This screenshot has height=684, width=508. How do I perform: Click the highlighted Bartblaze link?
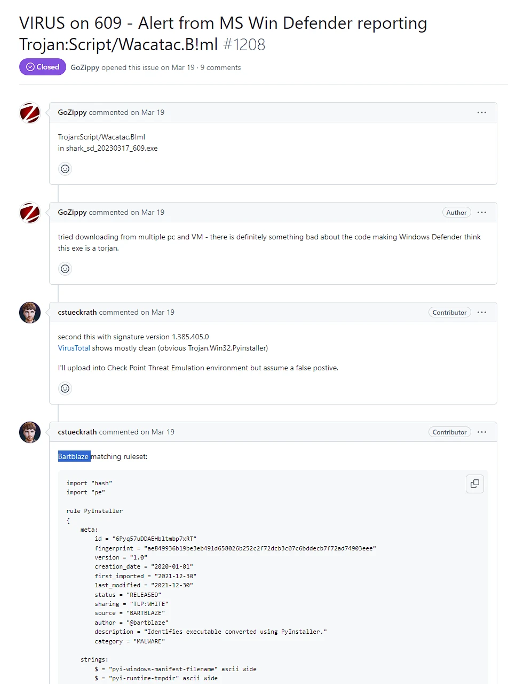[x=74, y=457]
